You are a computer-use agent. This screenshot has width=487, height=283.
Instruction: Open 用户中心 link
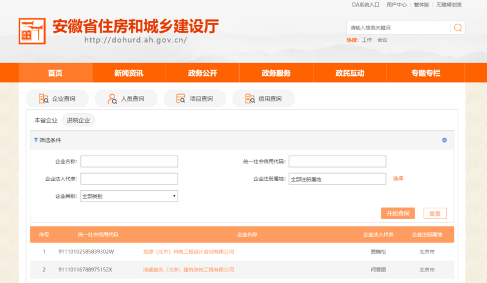point(397,5)
